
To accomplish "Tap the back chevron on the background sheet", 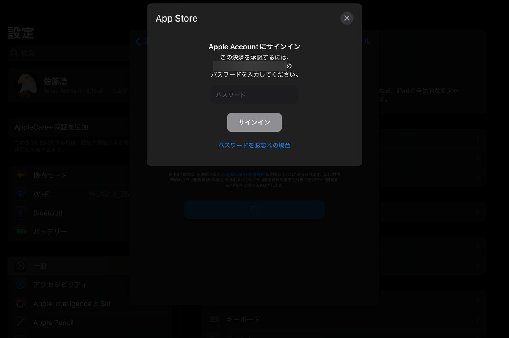I will tap(138, 41).
